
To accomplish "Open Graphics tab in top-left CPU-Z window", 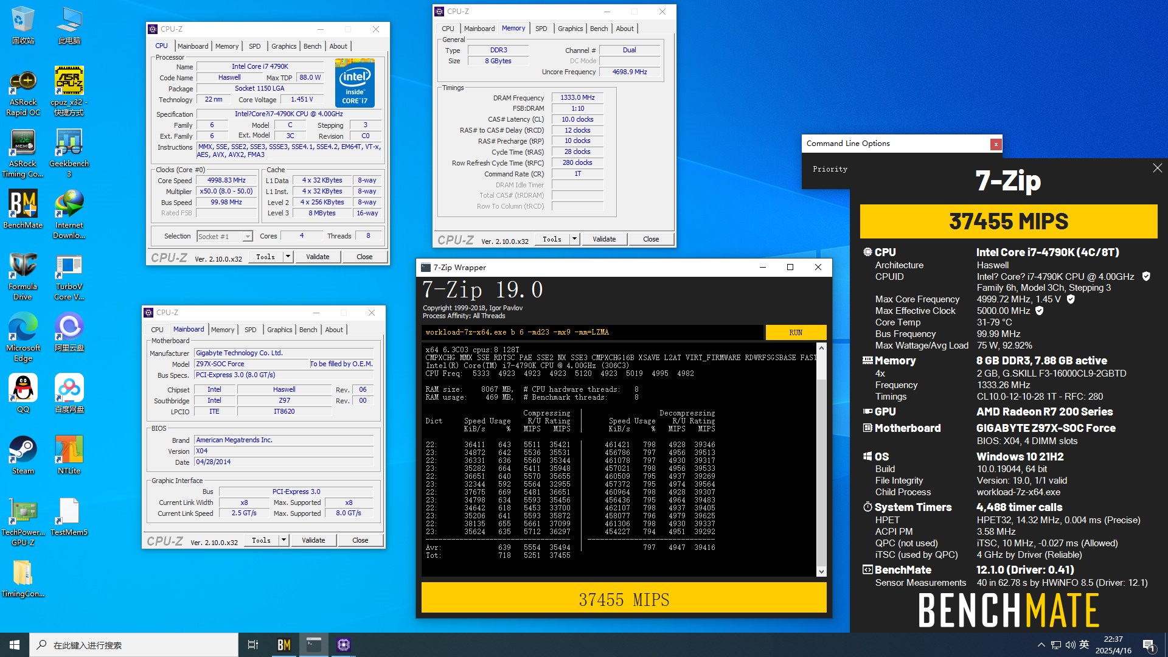I will (x=284, y=46).
